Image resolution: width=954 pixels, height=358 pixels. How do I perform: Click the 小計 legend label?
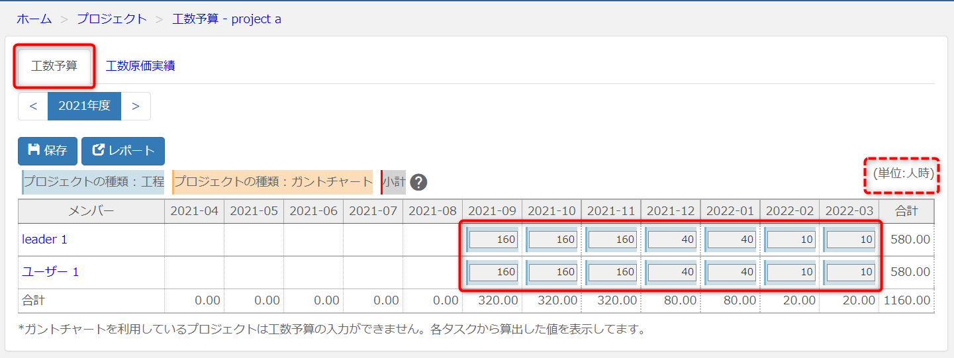click(393, 182)
